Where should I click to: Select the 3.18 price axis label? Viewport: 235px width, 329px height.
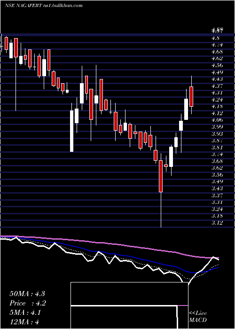tap(217, 216)
